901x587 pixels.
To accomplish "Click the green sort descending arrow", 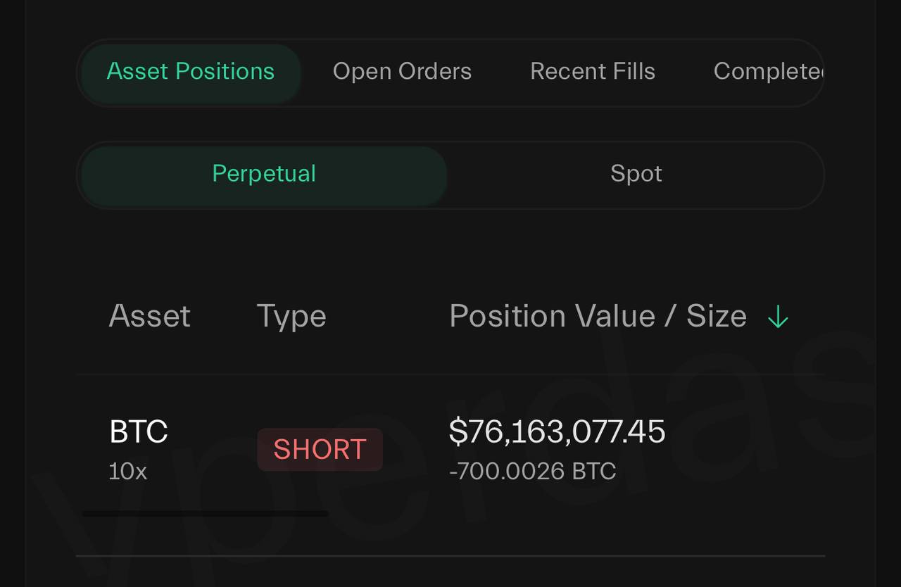I will coord(778,317).
